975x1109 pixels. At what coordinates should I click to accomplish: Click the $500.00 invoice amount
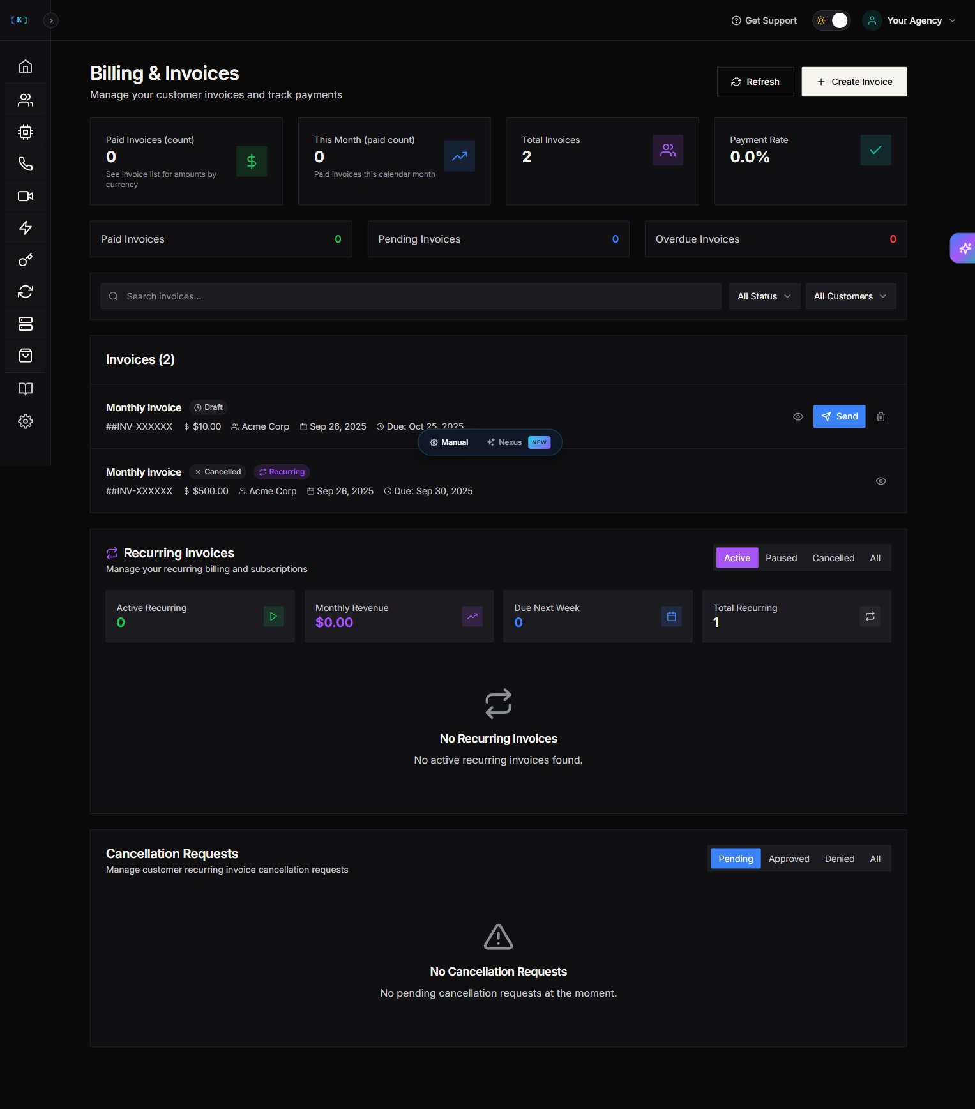coord(206,491)
